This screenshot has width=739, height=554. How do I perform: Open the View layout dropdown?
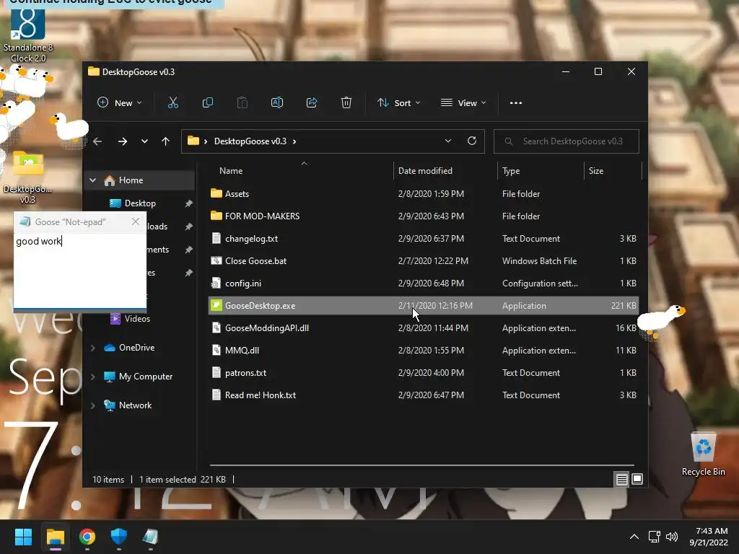pos(463,102)
